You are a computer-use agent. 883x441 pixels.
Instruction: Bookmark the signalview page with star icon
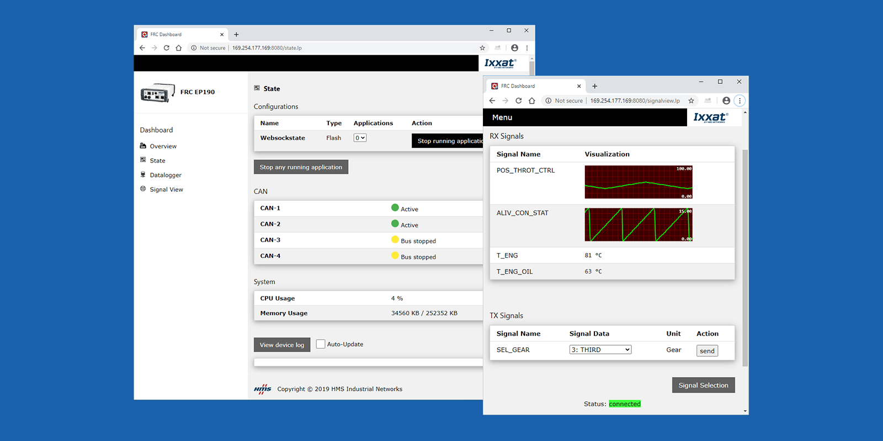click(x=691, y=101)
